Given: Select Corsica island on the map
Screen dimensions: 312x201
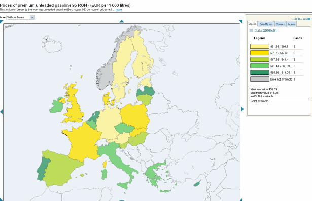Looking at the screenshot, I should 105,164.
